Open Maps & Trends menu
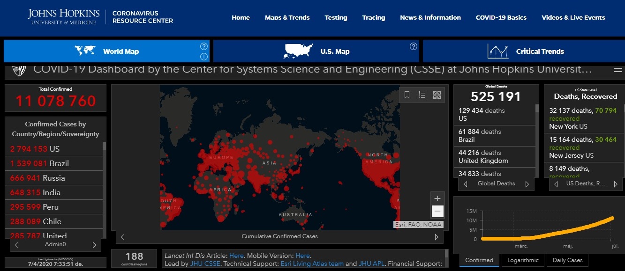The width and height of the screenshot is (625, 271). pos(287,17)
